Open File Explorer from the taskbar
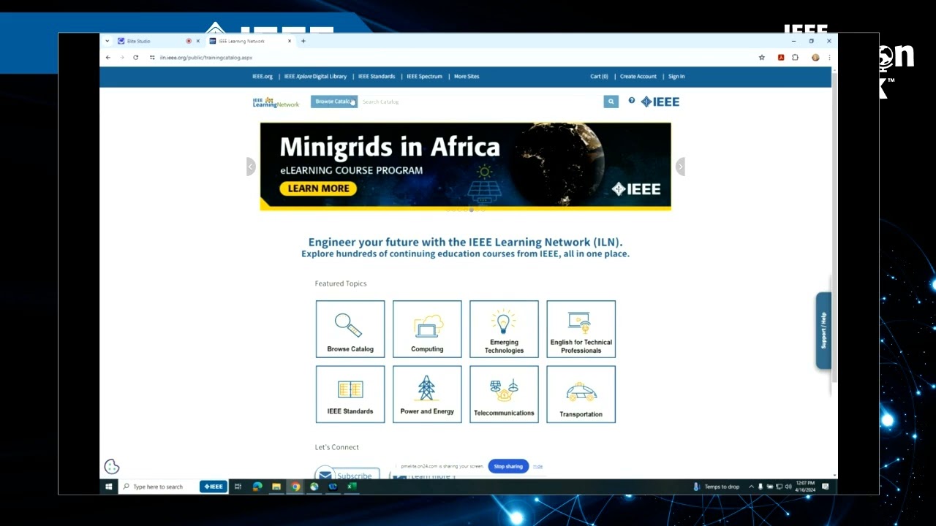The height and width of the screenshot is (526, 936). [276, 487]
